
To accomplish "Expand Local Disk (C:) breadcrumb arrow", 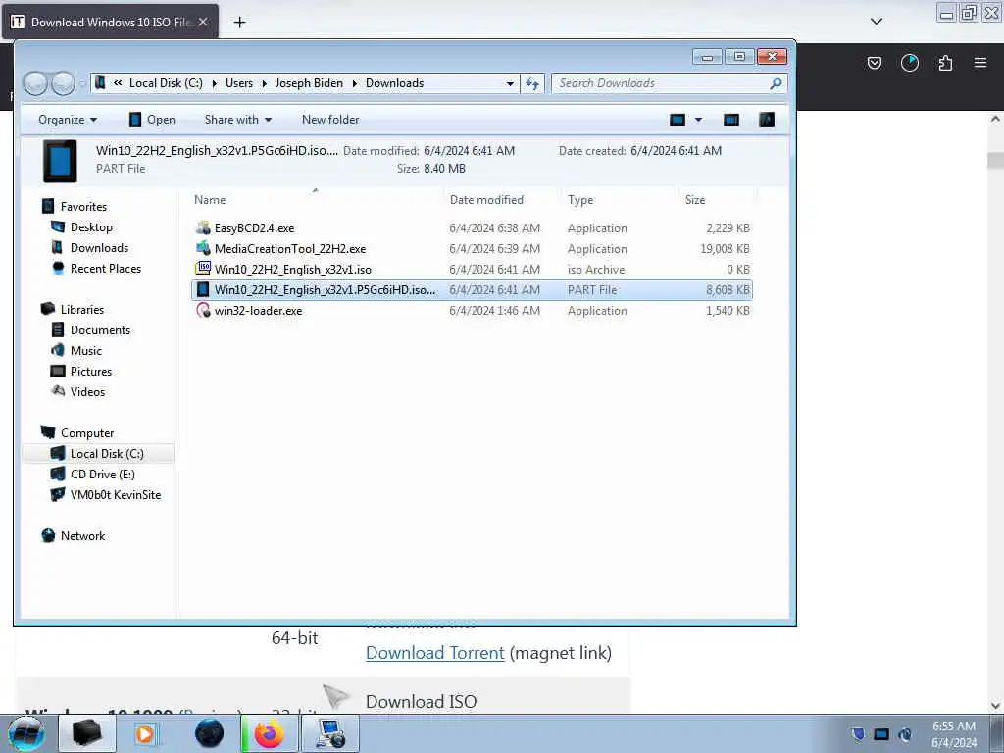I will (x=214, y=83).
